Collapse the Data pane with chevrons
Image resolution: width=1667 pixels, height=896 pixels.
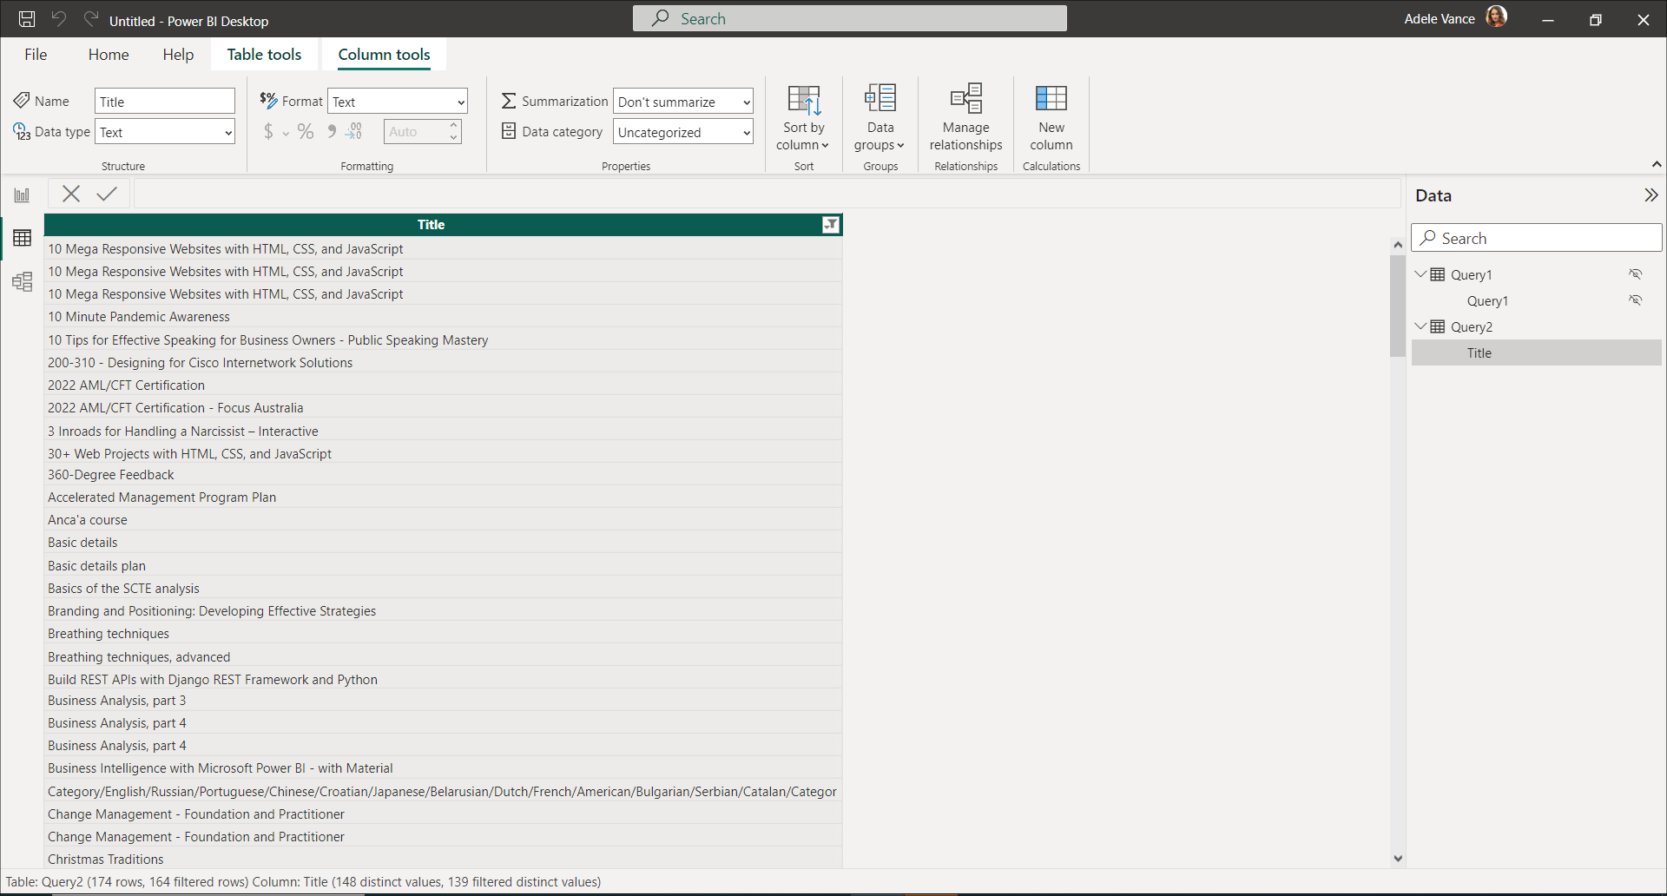tap(1651, 195)
